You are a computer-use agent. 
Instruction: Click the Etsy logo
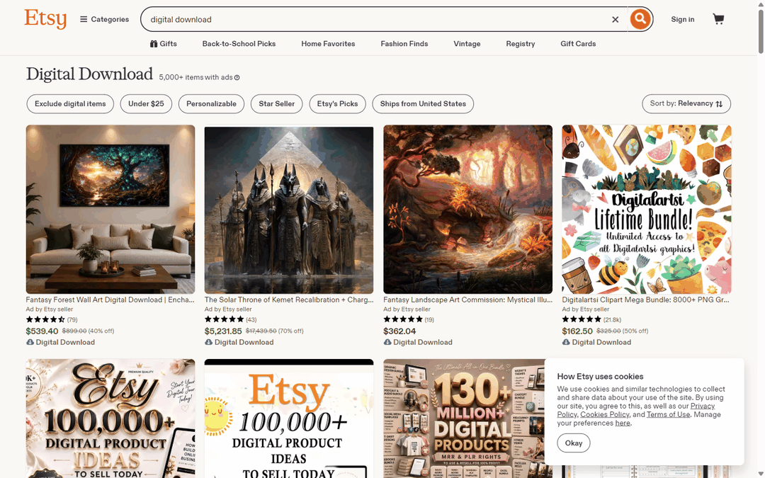[45, 19]
